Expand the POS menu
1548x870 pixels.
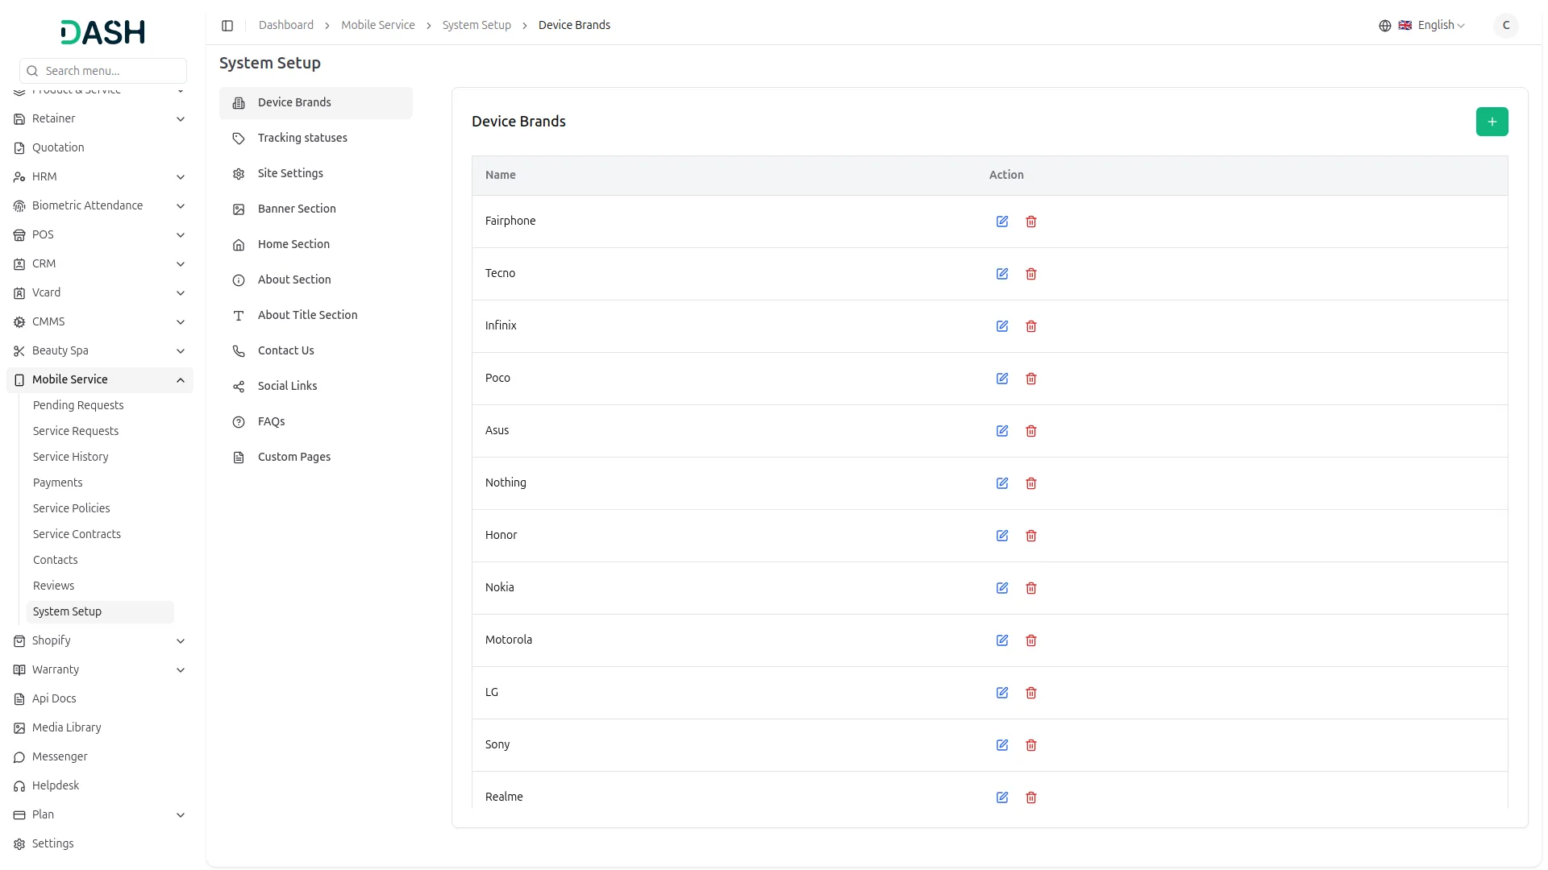click(100, 234)
